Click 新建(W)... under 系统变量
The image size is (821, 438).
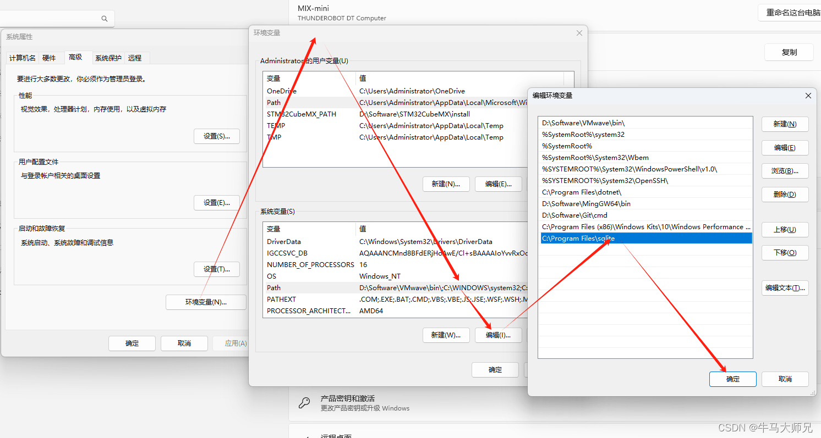point(445,335)
